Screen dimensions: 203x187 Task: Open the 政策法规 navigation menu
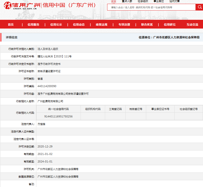(102, 25)
